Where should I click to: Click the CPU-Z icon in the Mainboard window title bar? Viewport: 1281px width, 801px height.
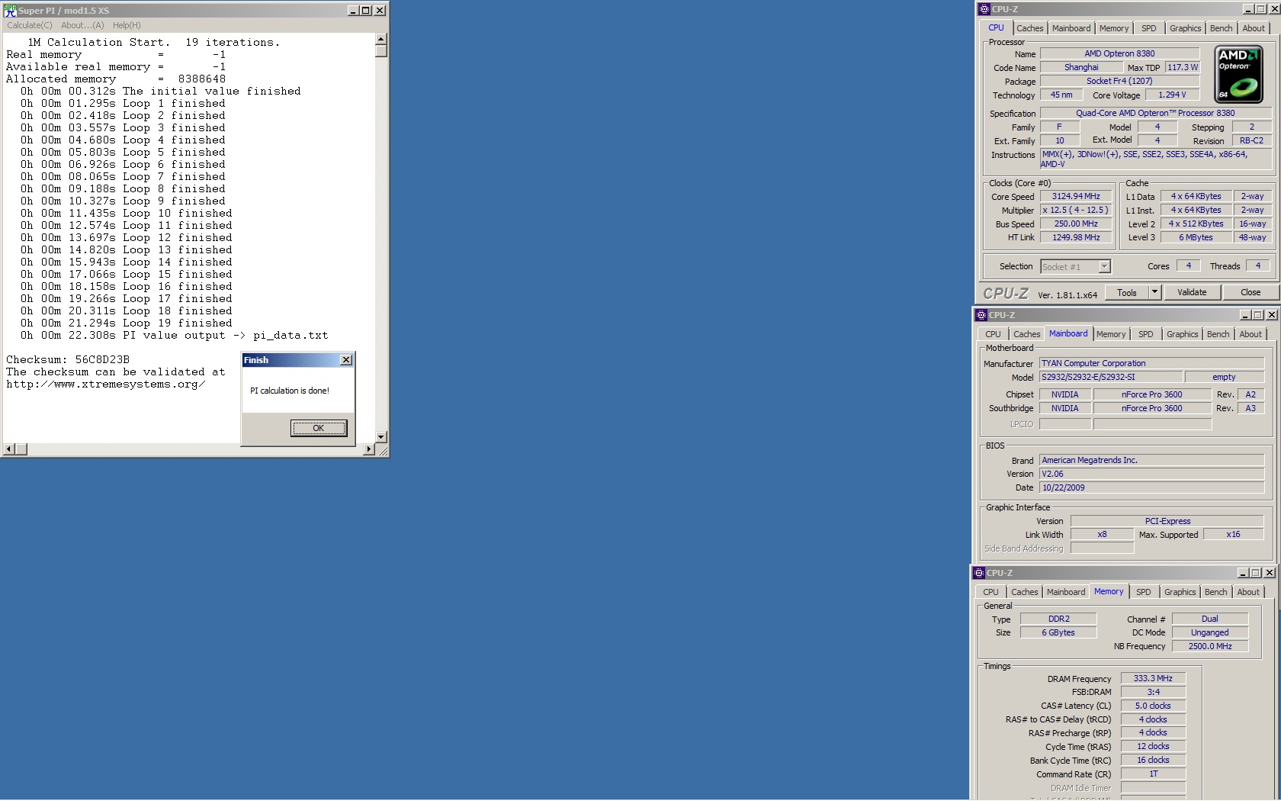click(x=981, y=315)
